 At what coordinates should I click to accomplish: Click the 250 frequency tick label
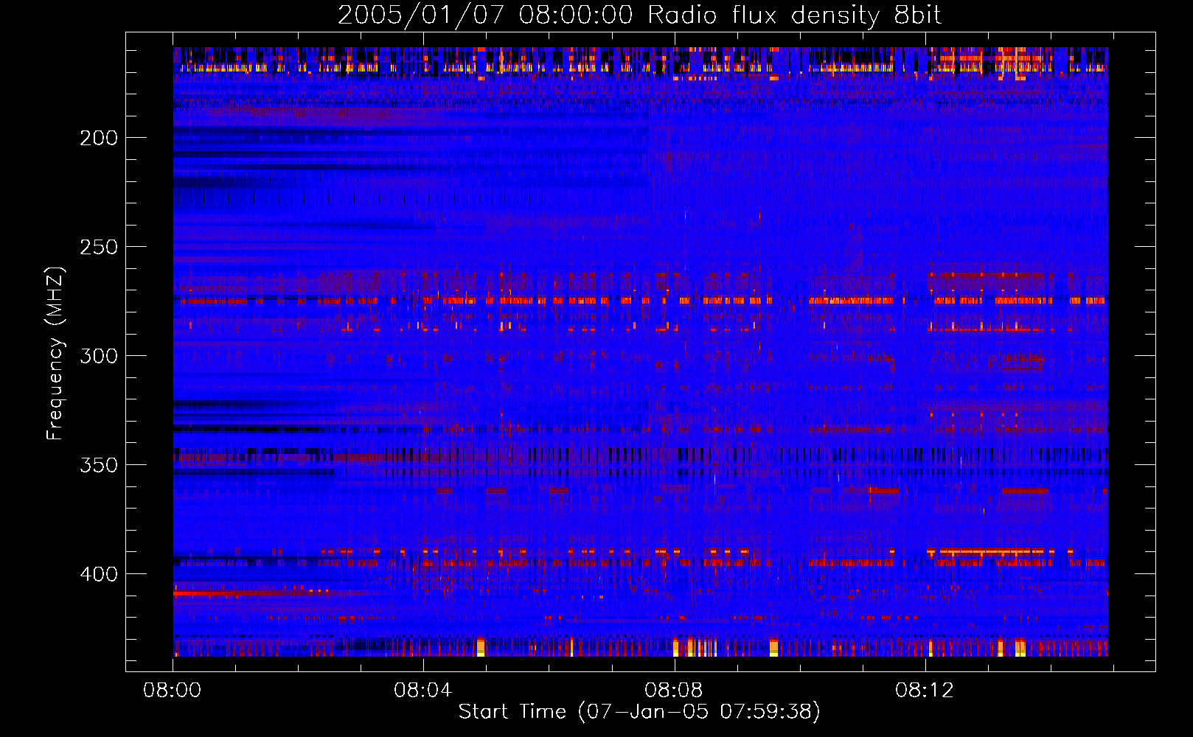[x=99, y=247]
